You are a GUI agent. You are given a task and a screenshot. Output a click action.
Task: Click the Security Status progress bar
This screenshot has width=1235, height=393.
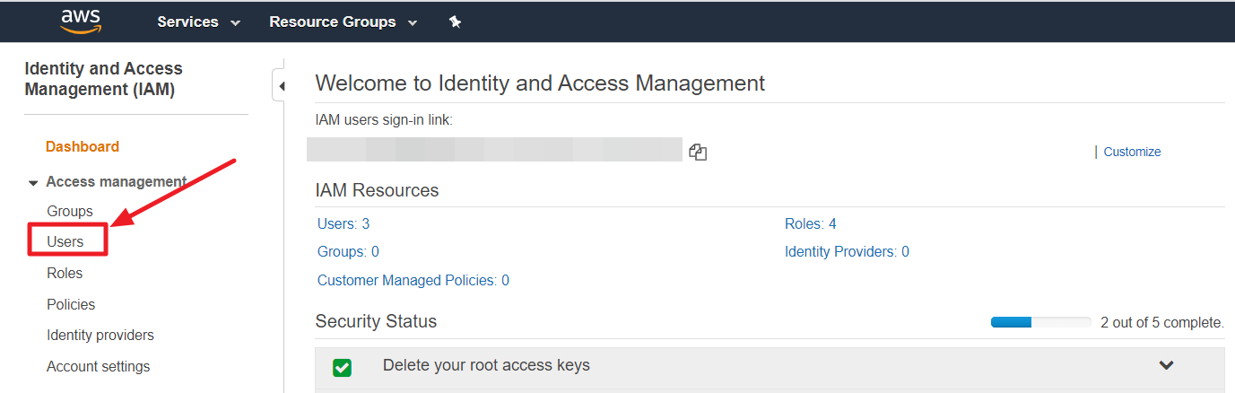(x=1040, y=322)
